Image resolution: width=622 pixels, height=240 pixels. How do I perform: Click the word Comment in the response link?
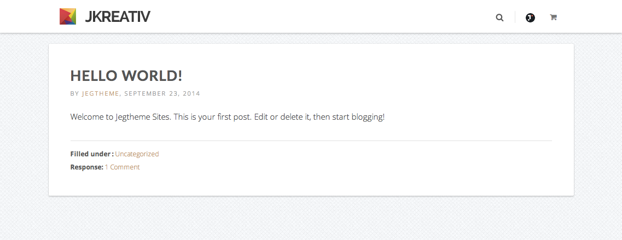tap(125, 167)
